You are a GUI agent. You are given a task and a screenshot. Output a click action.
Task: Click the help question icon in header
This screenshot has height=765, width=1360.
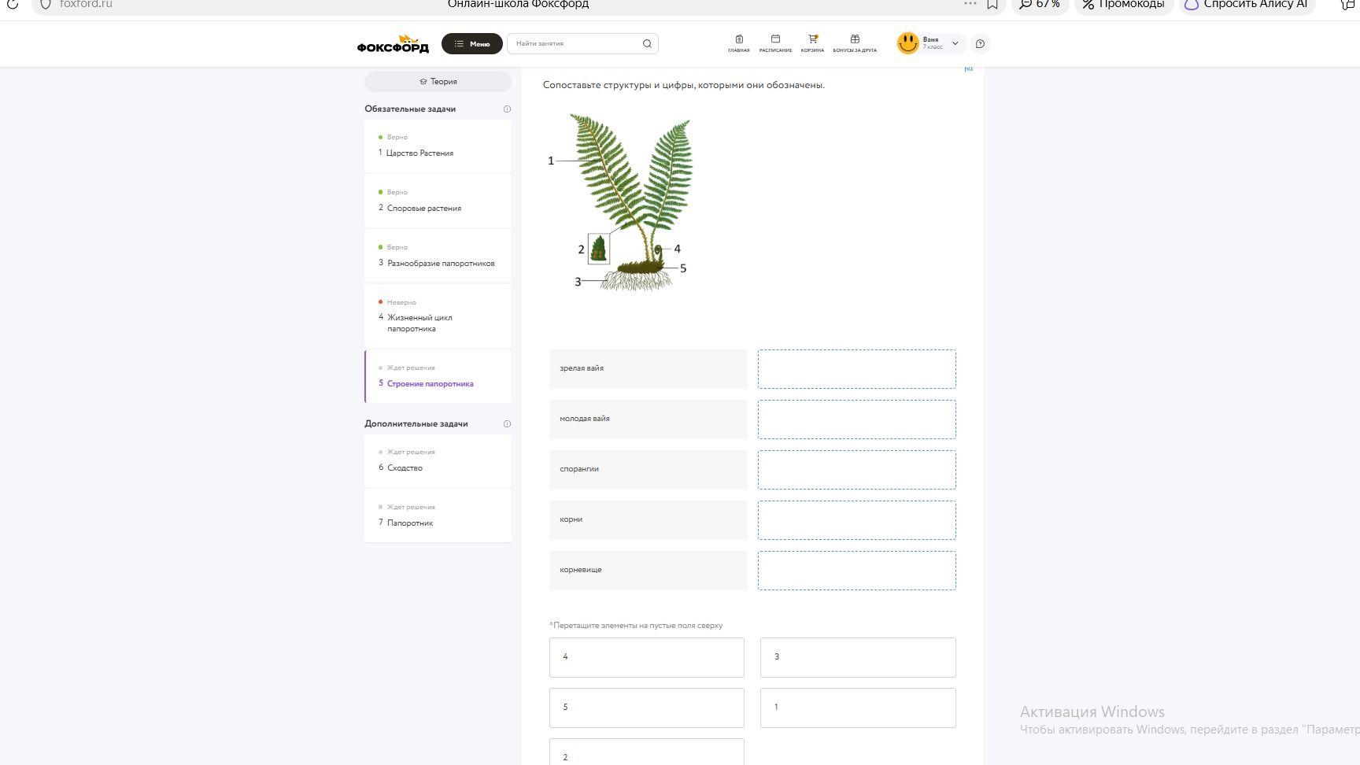(x=980, y=43)
